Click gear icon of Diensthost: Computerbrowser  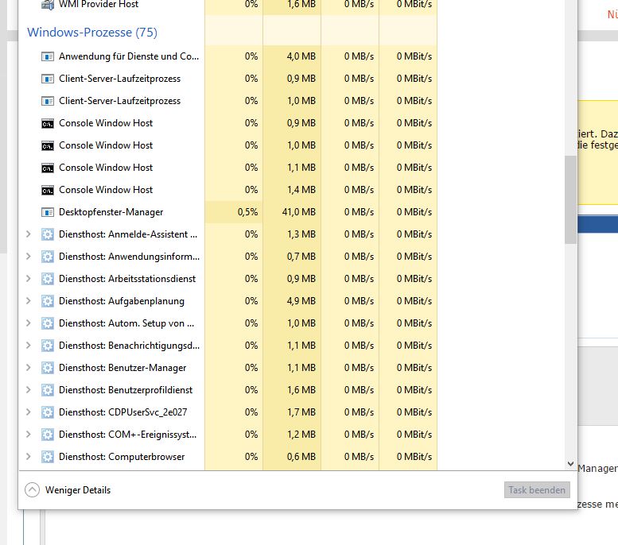click(48, 457)
